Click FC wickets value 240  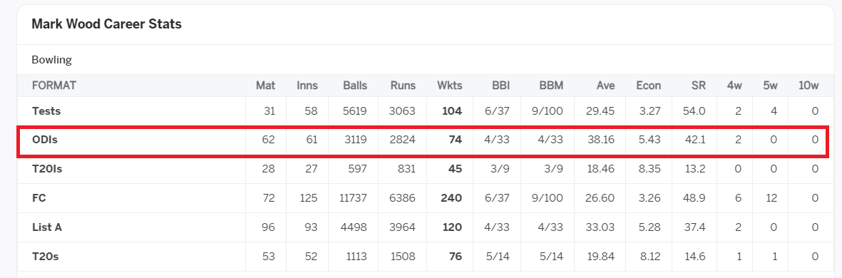tap(451, 198)
